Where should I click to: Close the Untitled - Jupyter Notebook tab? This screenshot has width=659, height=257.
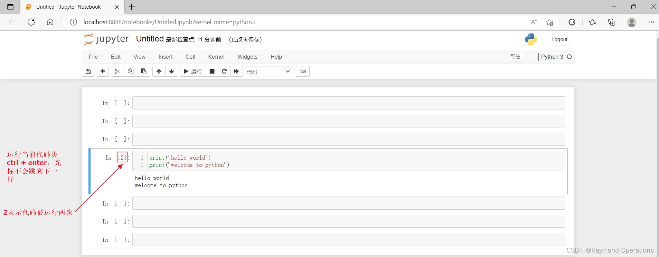coord(117,7)
